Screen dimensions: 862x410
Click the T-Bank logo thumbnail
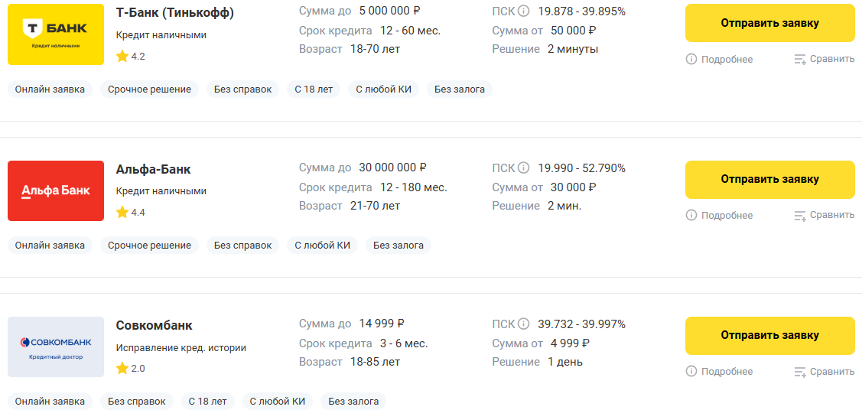tap(56, 34)
